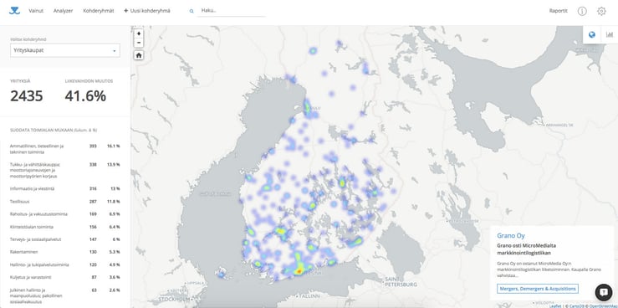Open the chat support bubble

click(x=604, y=292)
